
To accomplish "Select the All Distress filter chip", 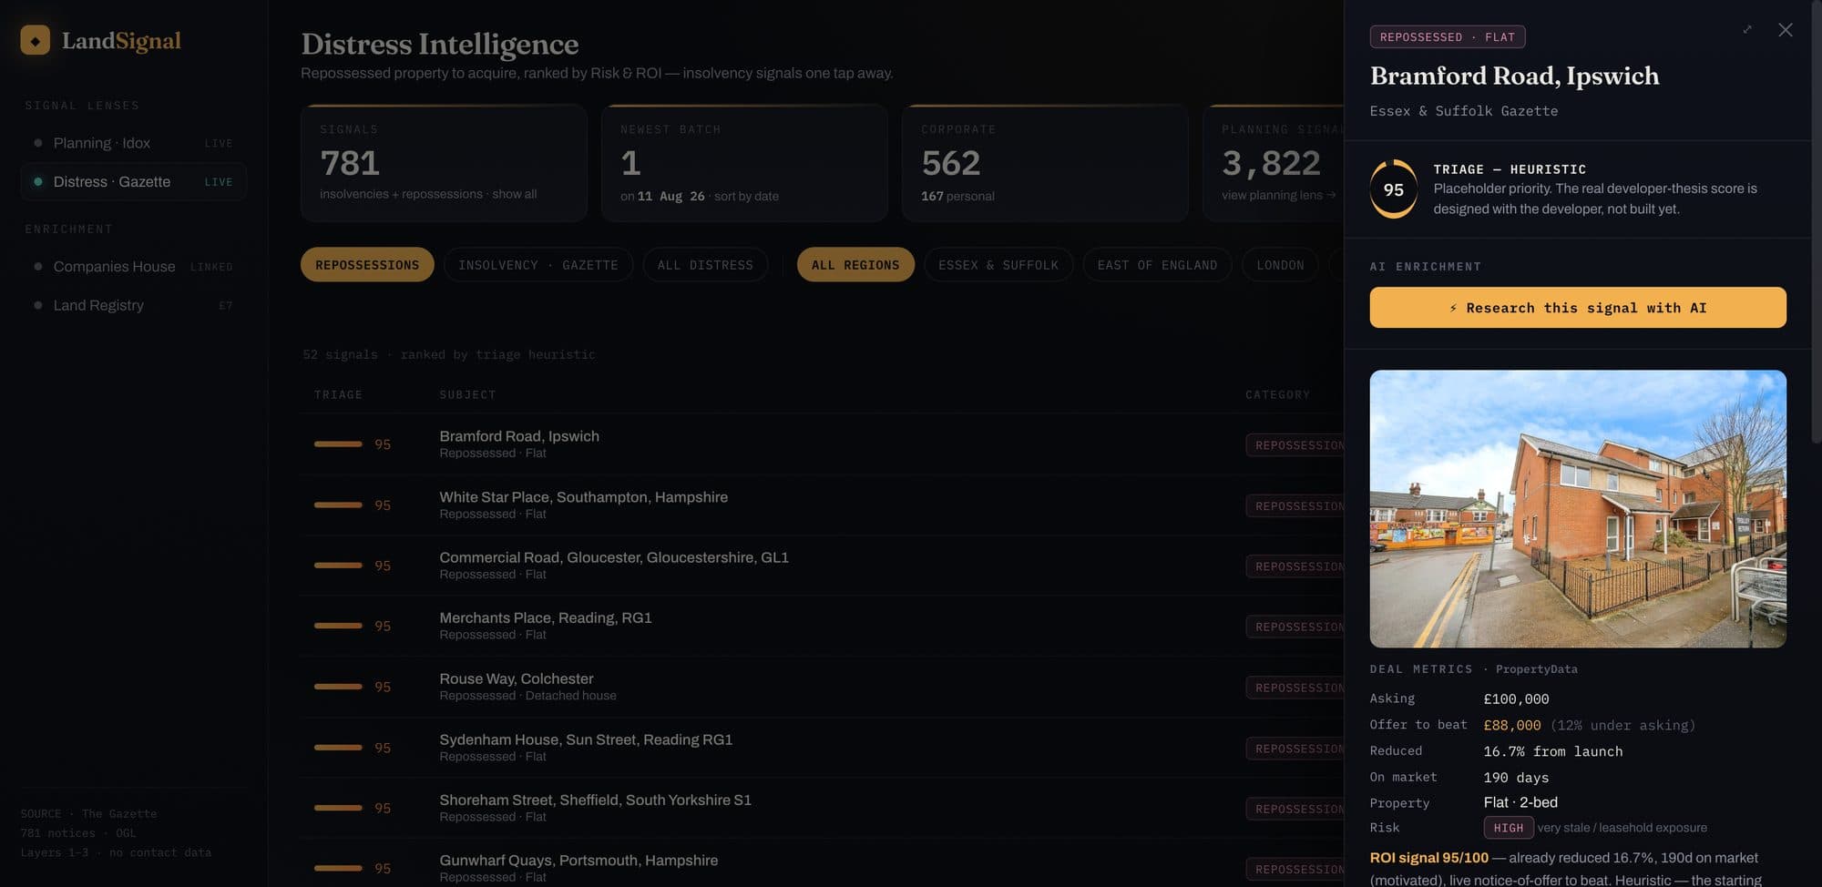I will pos(705,264).
